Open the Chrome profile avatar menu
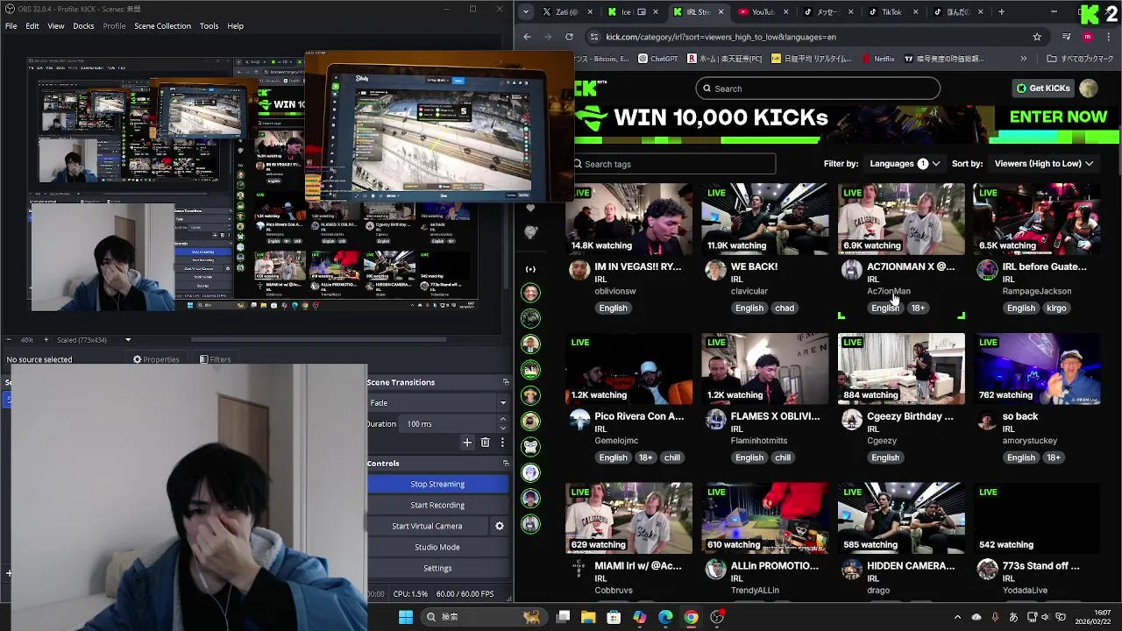Image resolution: width=1122 pixels, height=631 pixels. [1088, 37]
